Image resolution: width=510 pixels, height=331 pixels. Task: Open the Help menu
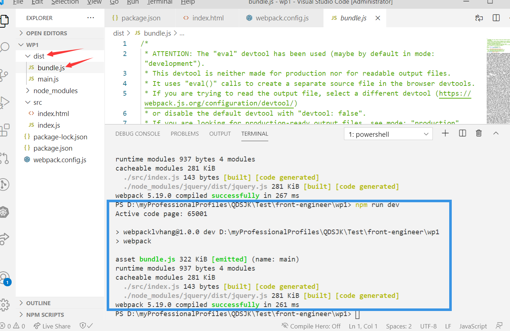(x=188, y=2)
